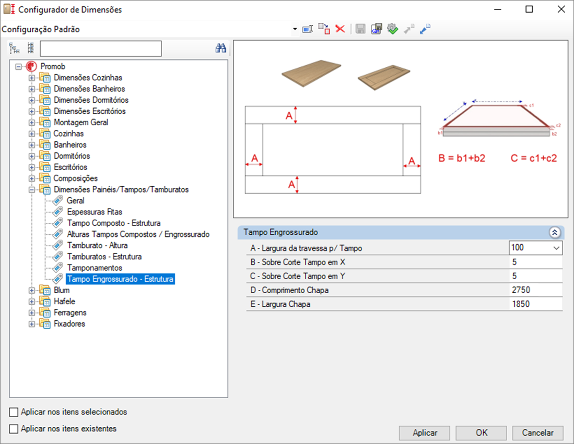Enable 'Aplicar nos itens selecionados' checkbox
The height and width of the screenshot is (444, 574).
tap(14, 412)
